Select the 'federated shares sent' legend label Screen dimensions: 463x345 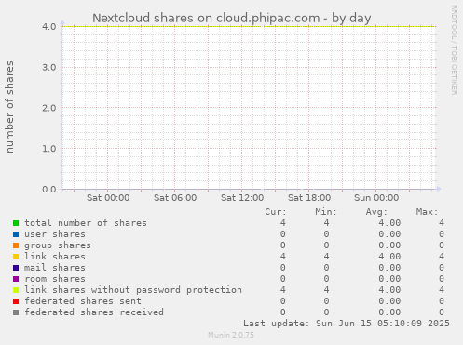83,301
